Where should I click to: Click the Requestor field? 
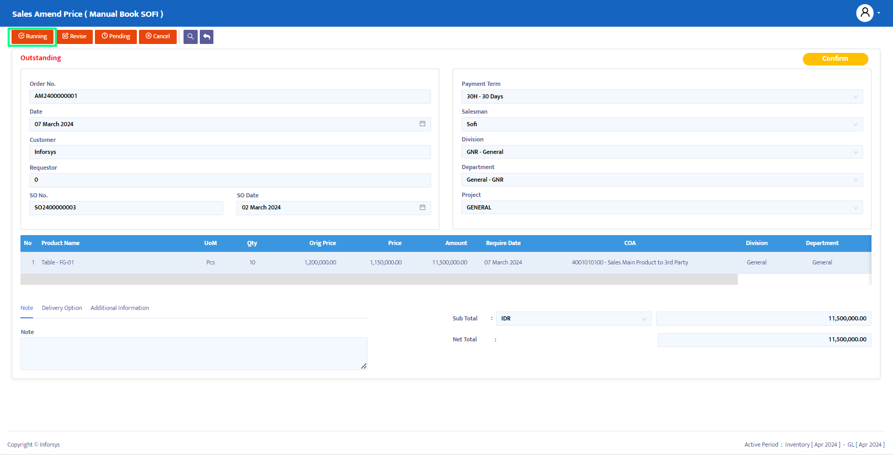pyautogui.click(x=230, y=180)
